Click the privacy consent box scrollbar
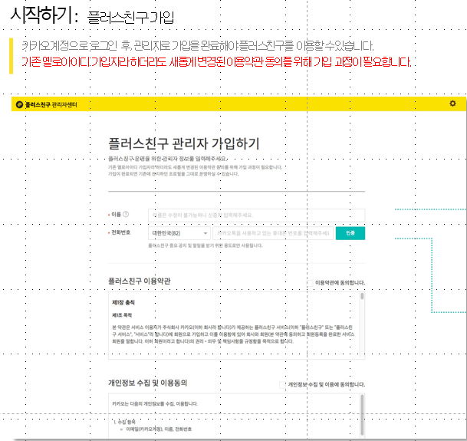467x441 pixels. pyautogui.click(x=362, y=415)
